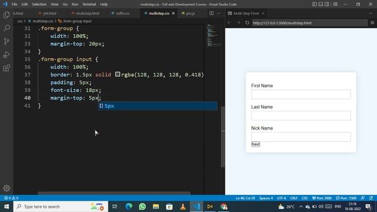Select the Multi Step Form preview tab
Screen dimensions: 377x212
pyautogui.click(x=246, y=13)
